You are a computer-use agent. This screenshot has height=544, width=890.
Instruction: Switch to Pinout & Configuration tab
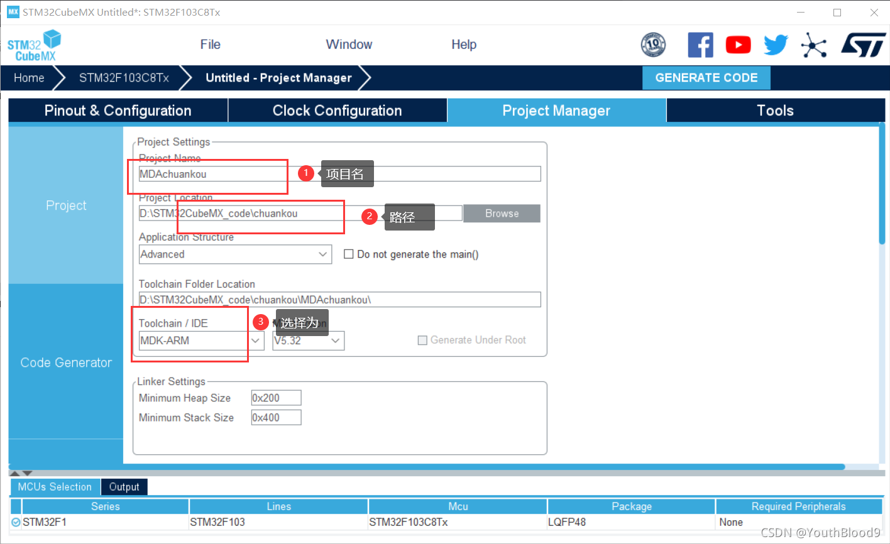[x=118, y=111]
